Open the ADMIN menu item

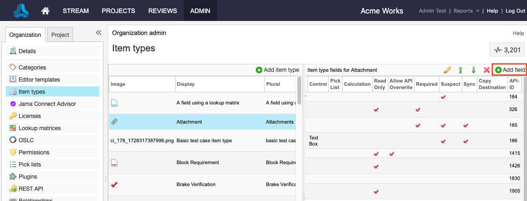(200, 11)
